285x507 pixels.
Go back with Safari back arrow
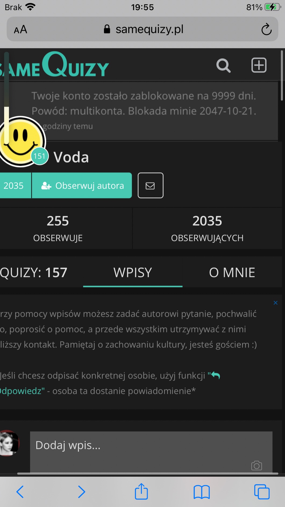20,492
